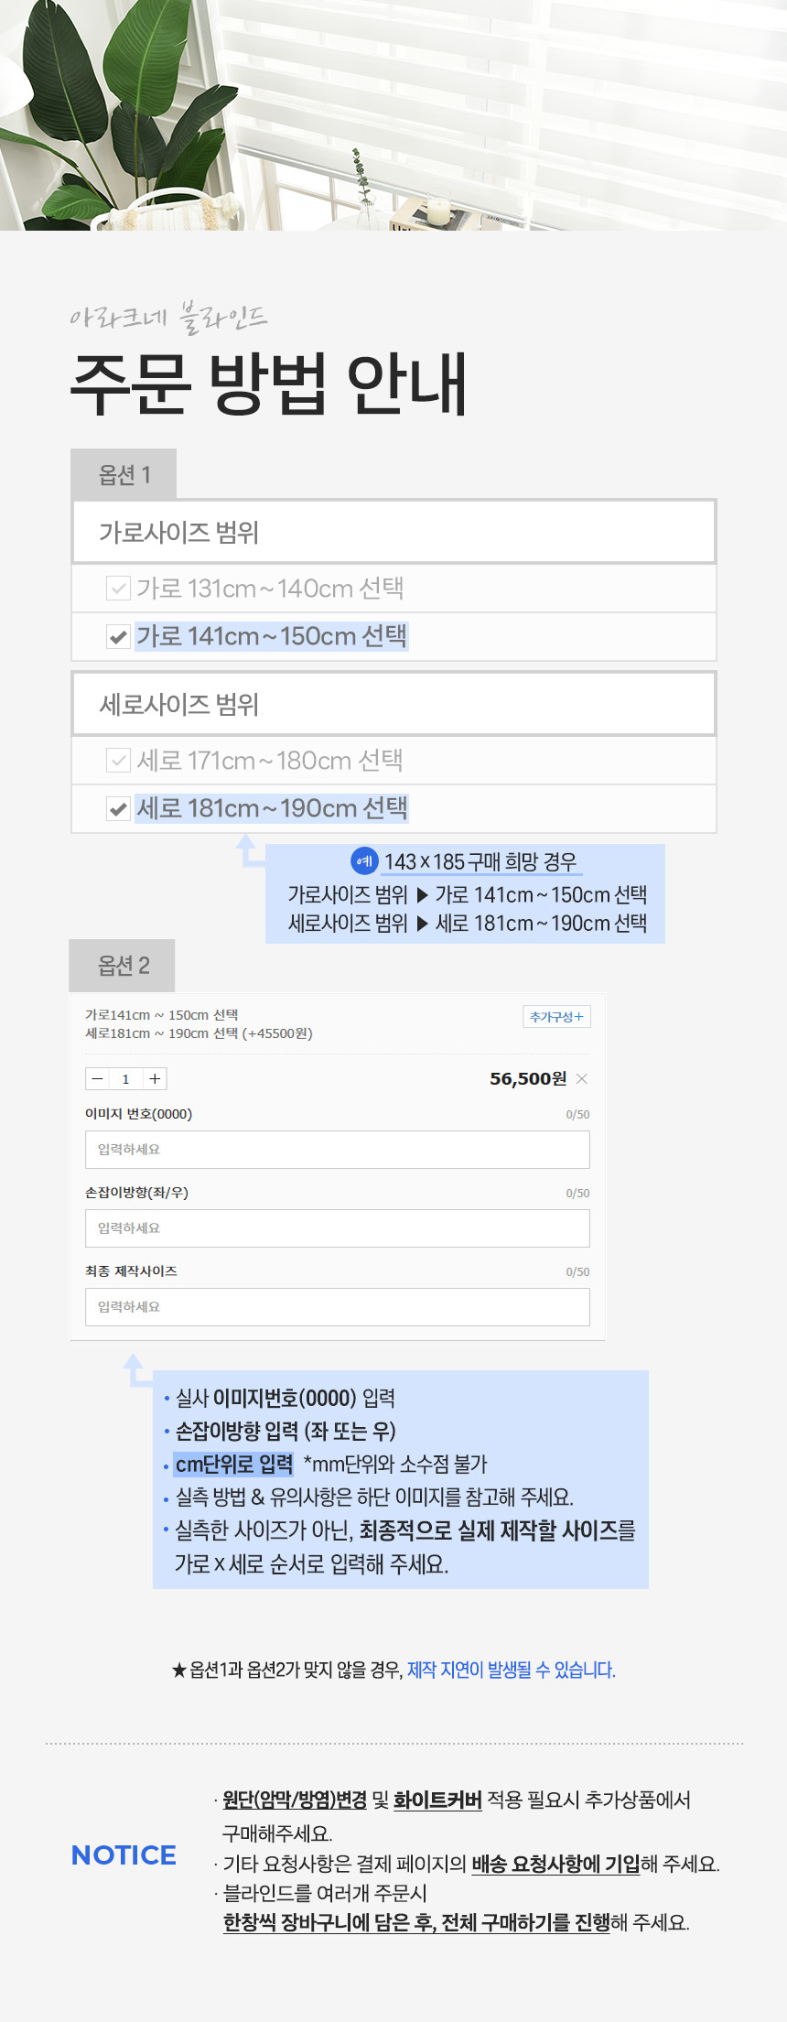Check the 세로 171cm~180cm checkbox
Viewport: 787px width, 2022px height.
[118, 760]
